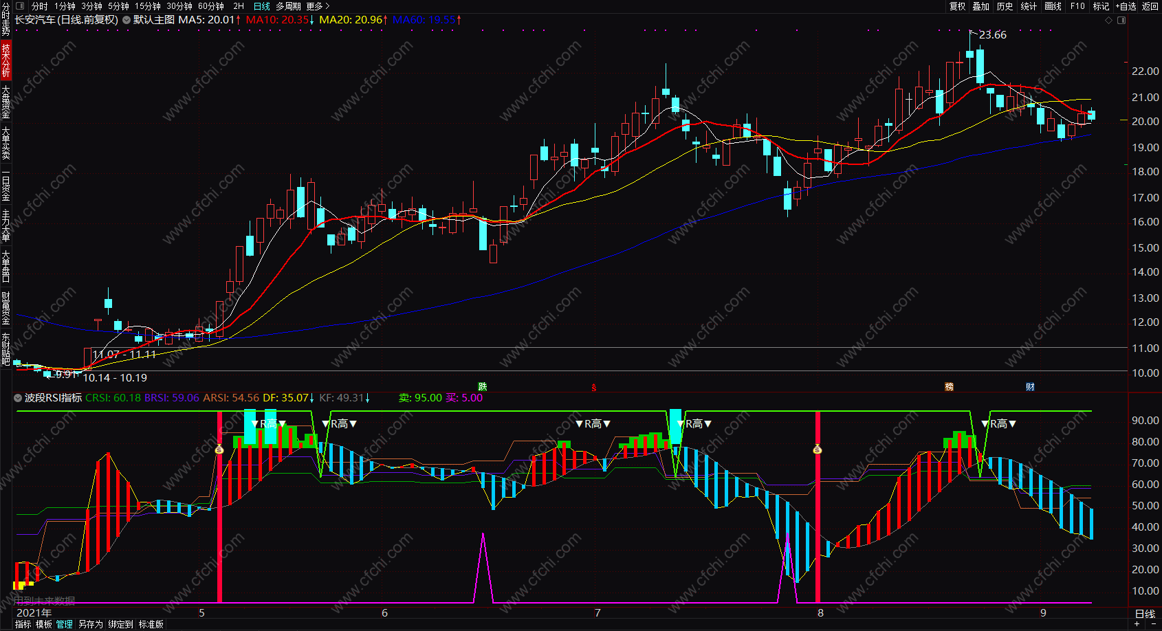
Task: Open the 波段RSI指标 dropdown arrow
Action: 18,398
